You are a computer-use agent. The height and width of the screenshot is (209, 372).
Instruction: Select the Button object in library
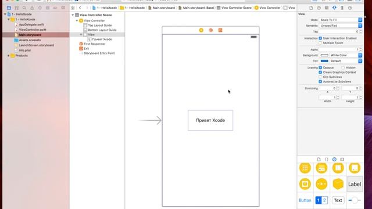pos(305,200)
